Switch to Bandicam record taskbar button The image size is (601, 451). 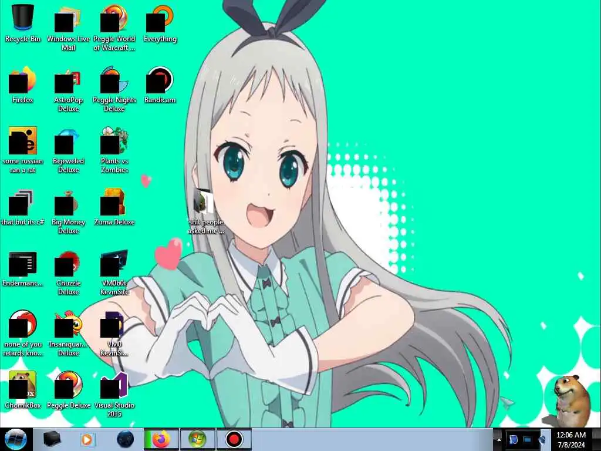tap(234, 439)
